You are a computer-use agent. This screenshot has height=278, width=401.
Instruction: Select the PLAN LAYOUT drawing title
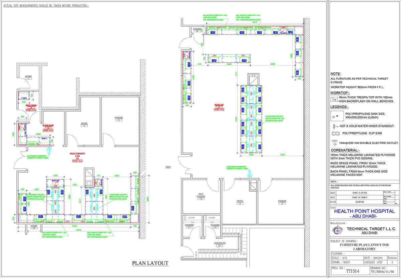[150, 263]
